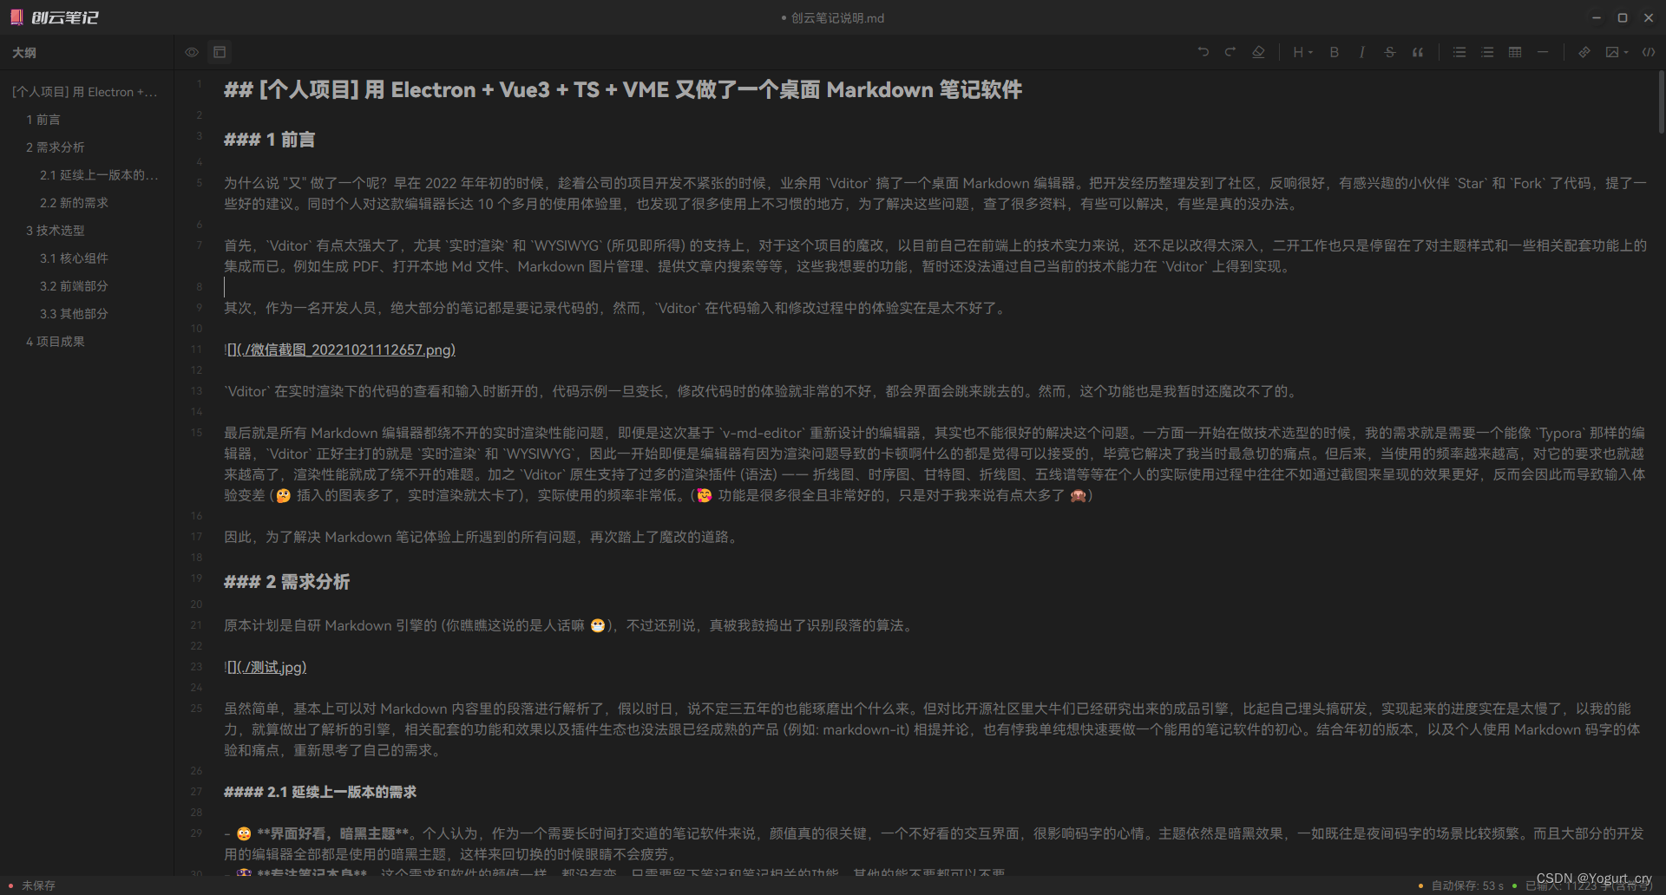Toggle the unordered list formatting
Image resolution: width=1666 pixels, height=895 pixels.
click(1459, 52)
